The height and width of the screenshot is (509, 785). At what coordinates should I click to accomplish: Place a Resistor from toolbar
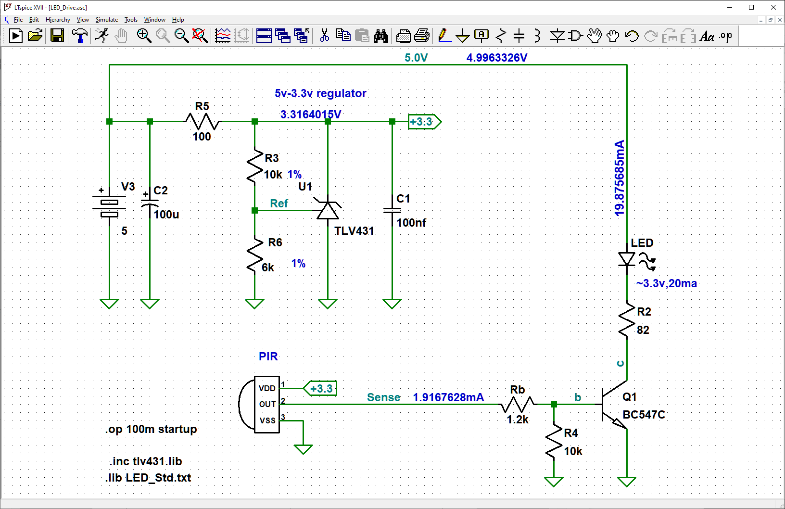pos(501,36)
